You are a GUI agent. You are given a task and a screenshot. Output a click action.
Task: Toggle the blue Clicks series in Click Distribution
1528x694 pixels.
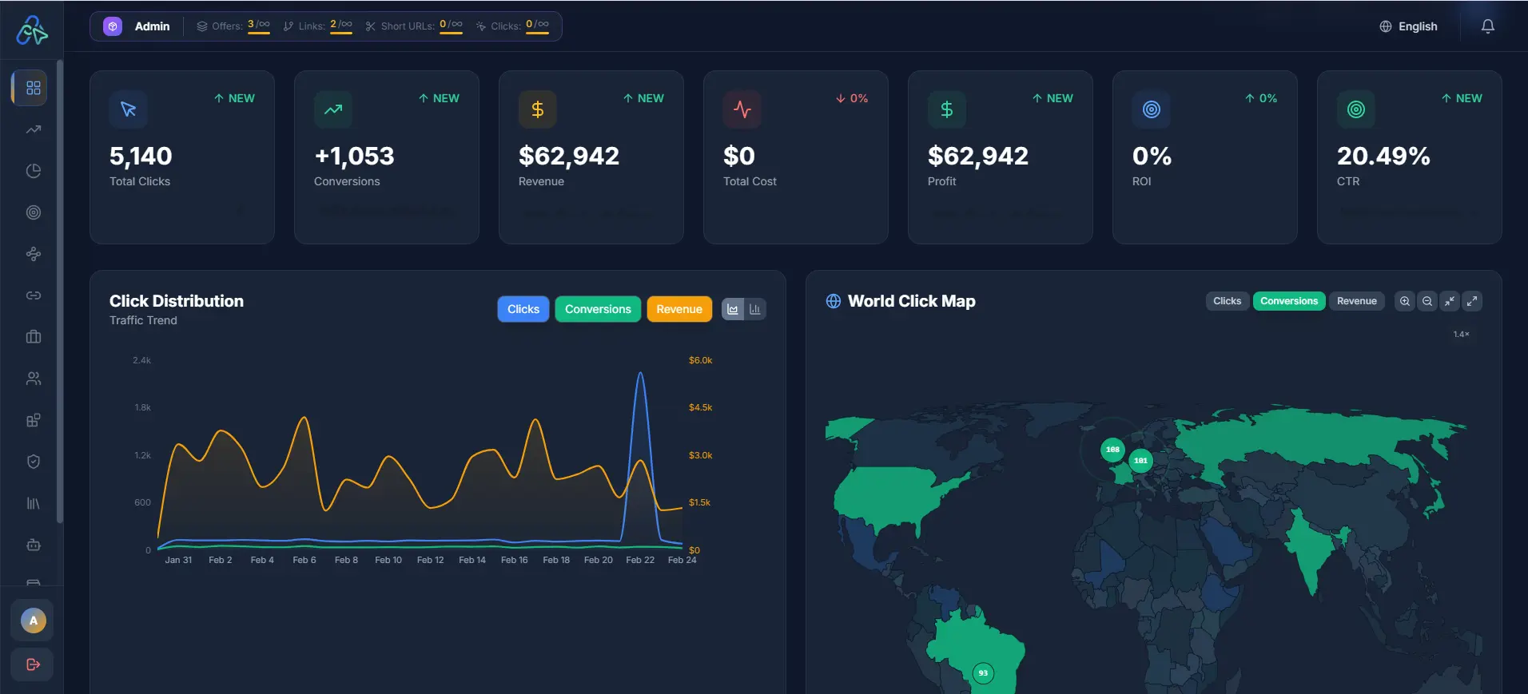click(523, 309)
